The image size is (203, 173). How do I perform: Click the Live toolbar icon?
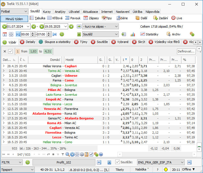[173, 18]
